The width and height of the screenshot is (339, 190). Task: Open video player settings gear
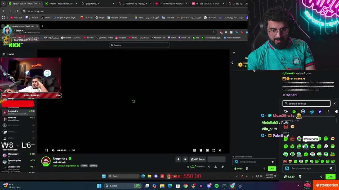point(220,150)
